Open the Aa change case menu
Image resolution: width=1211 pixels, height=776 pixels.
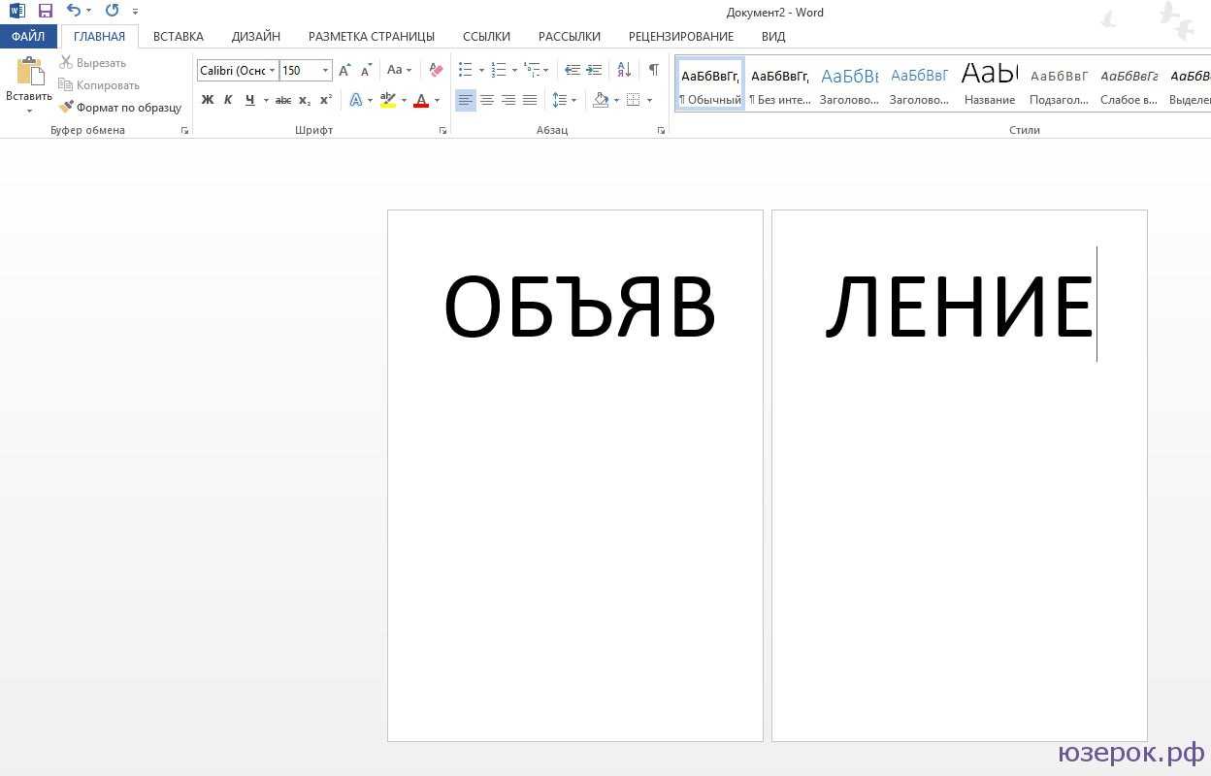[398, 70]
